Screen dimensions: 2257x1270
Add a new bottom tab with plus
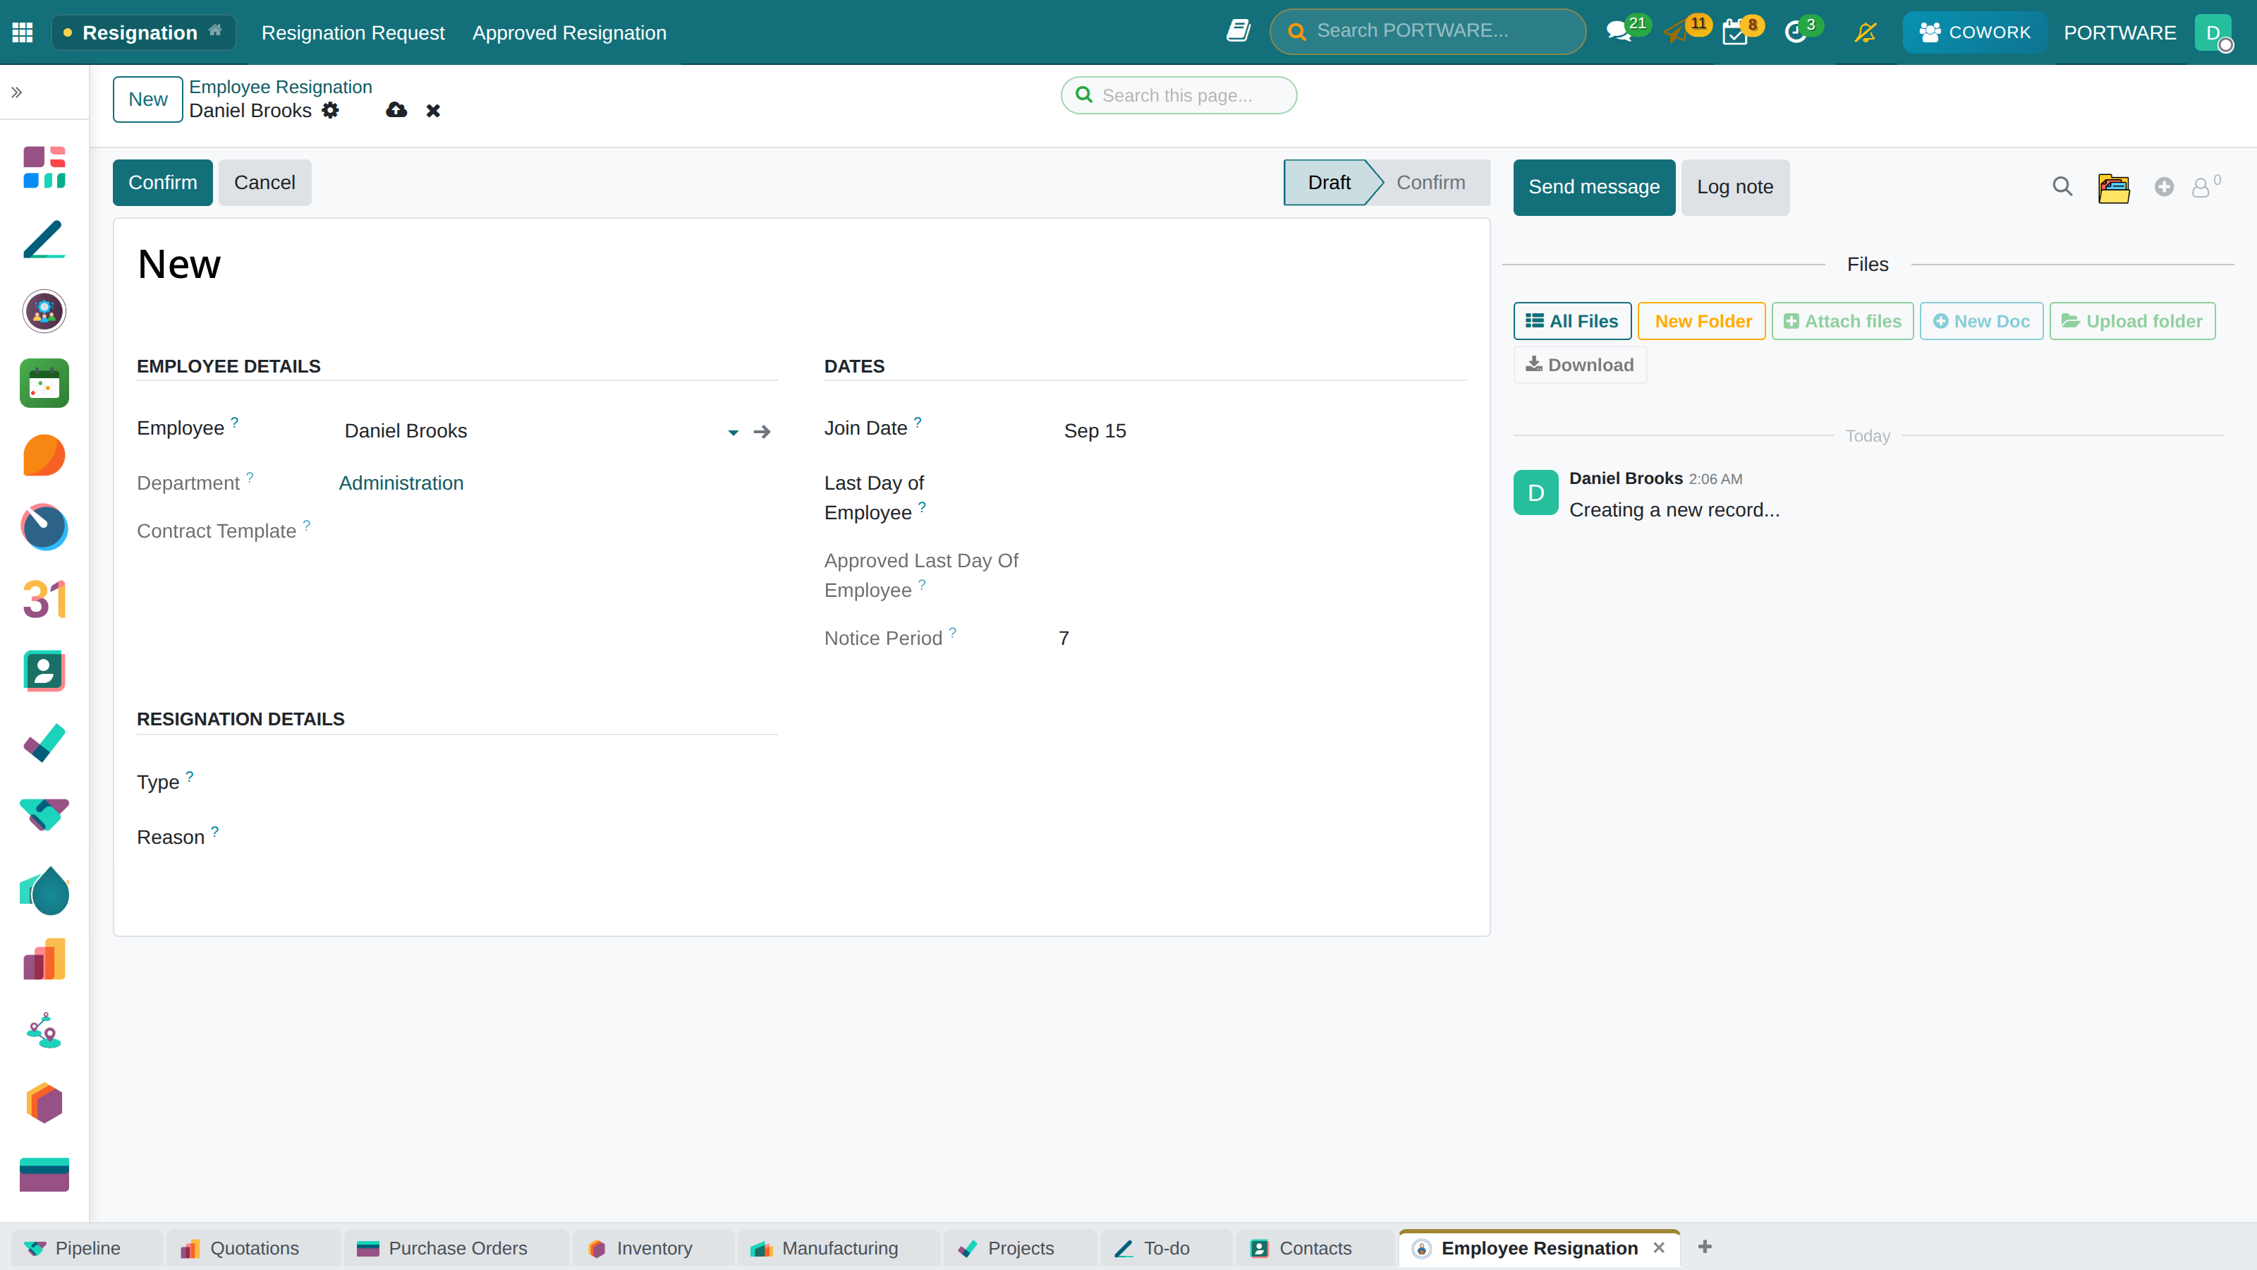tap(1705, 1247)
